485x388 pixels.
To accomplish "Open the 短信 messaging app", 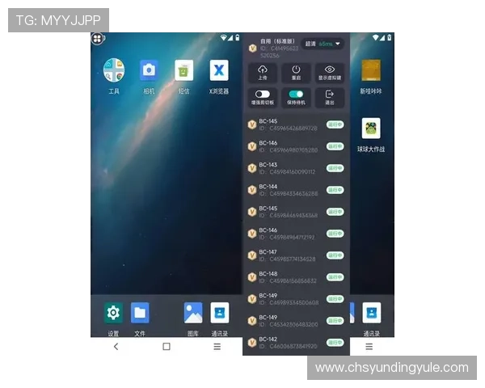I will (183, 71).
